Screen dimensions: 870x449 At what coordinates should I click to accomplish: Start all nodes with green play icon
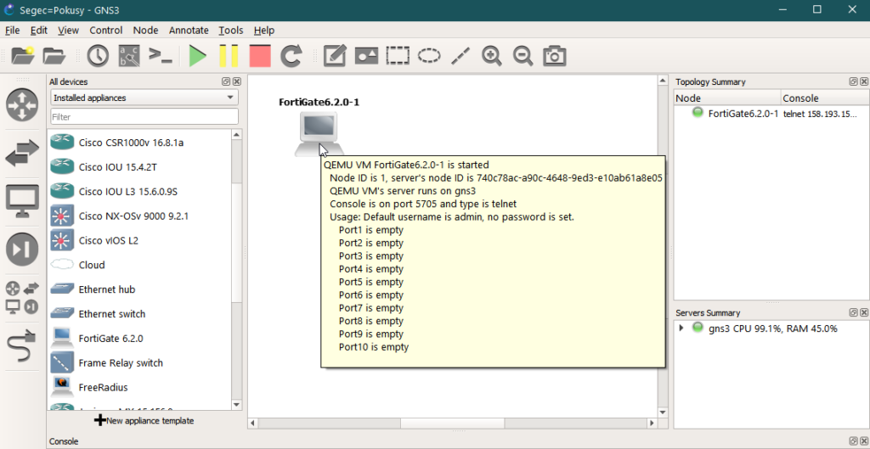tap(197, 56)
